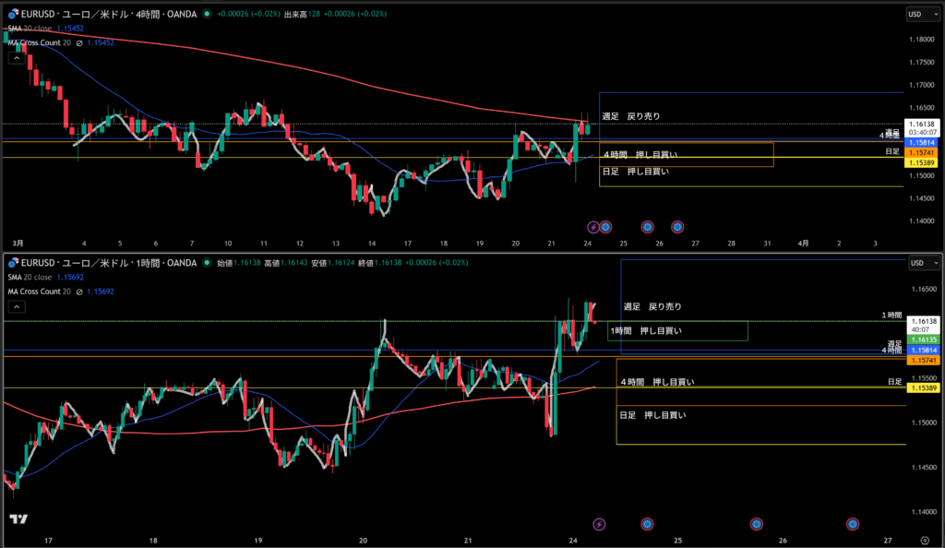
Task: Collapse the indicator legend on the 1-hour chart
Action: pos(16,305)
